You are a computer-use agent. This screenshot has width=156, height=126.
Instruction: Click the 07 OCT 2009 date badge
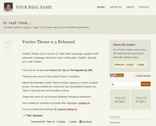8,47
